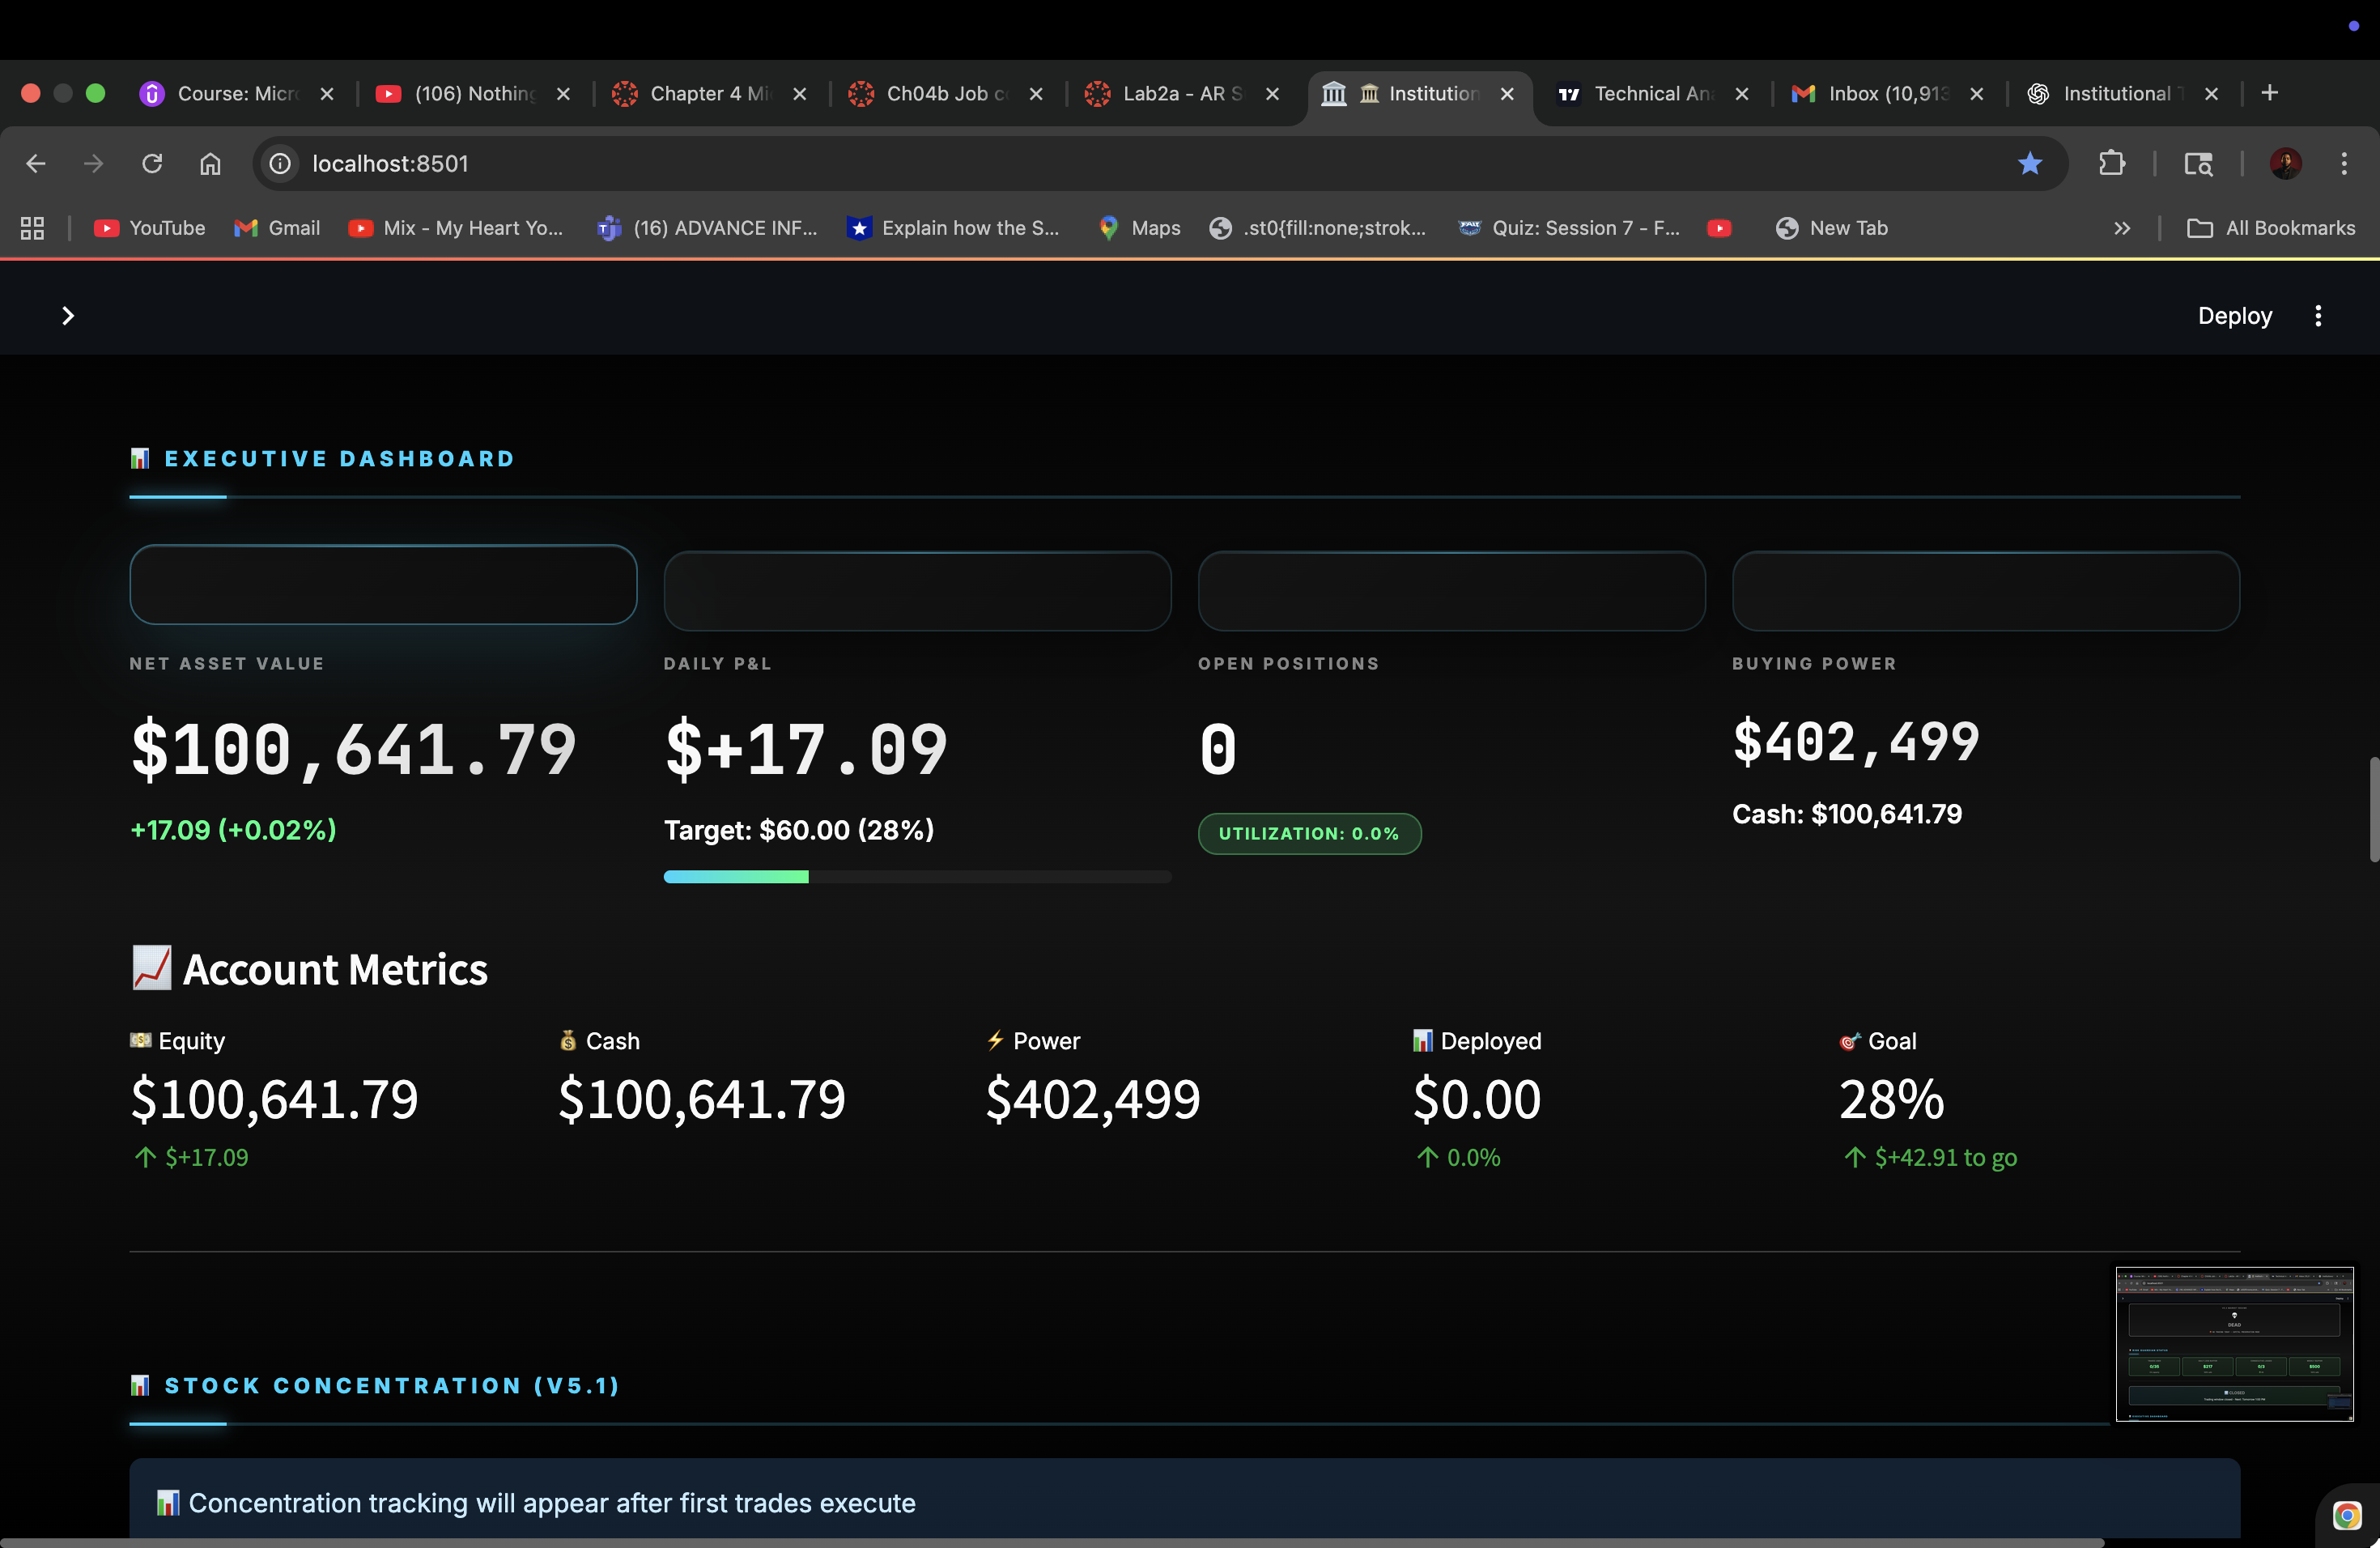Viewport: 2380px width, 1548px height.
Task: Open the extensions puzzle icon
Action: [2112, 163]
